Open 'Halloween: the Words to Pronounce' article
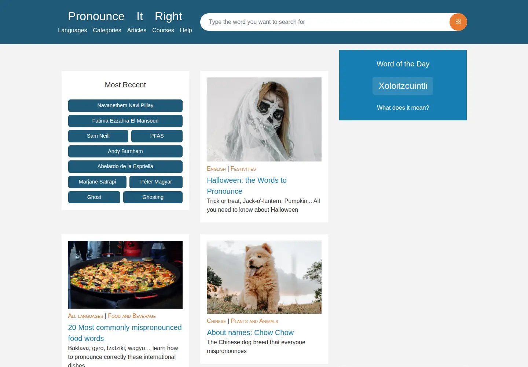This screenshot has width=528, height=367. (x=247, y=186)
